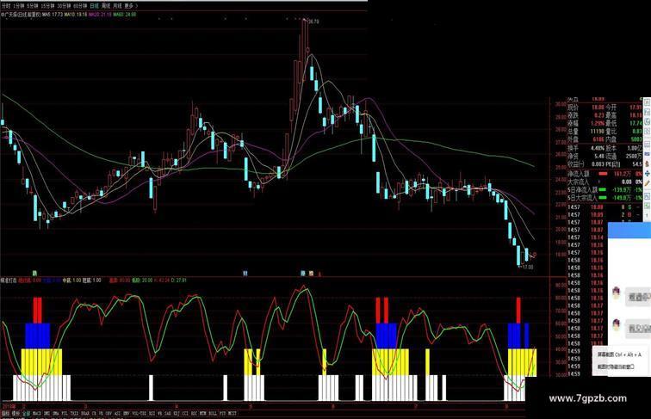Apply the TRIX indicator

[x=74, y=413]
